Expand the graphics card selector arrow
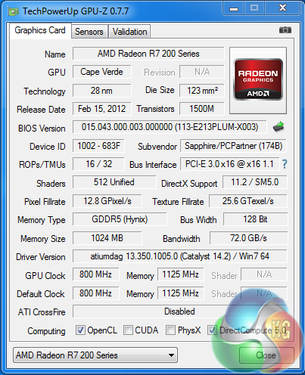Viewport: 305px width, 375px height. 171,355
